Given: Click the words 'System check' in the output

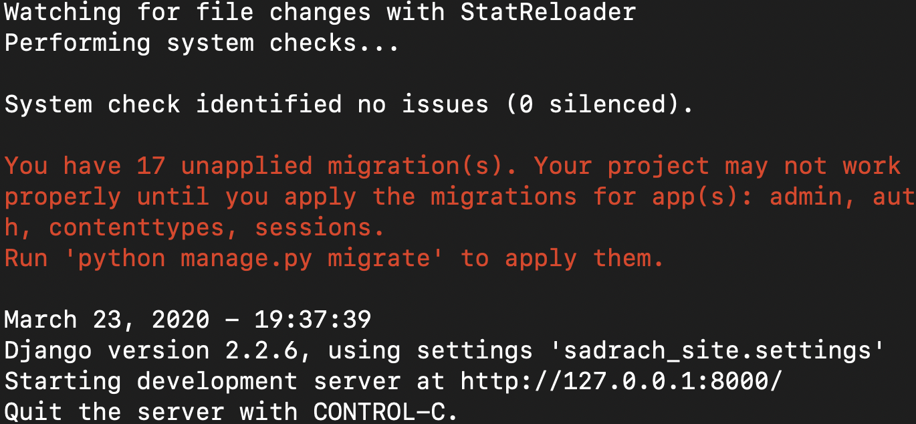Looking at the screenshot, I should tap(92, 104).
